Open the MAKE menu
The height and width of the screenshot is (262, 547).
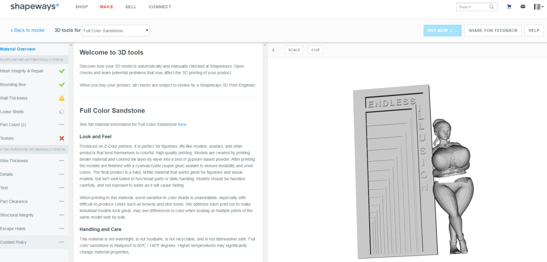(106, 7)
